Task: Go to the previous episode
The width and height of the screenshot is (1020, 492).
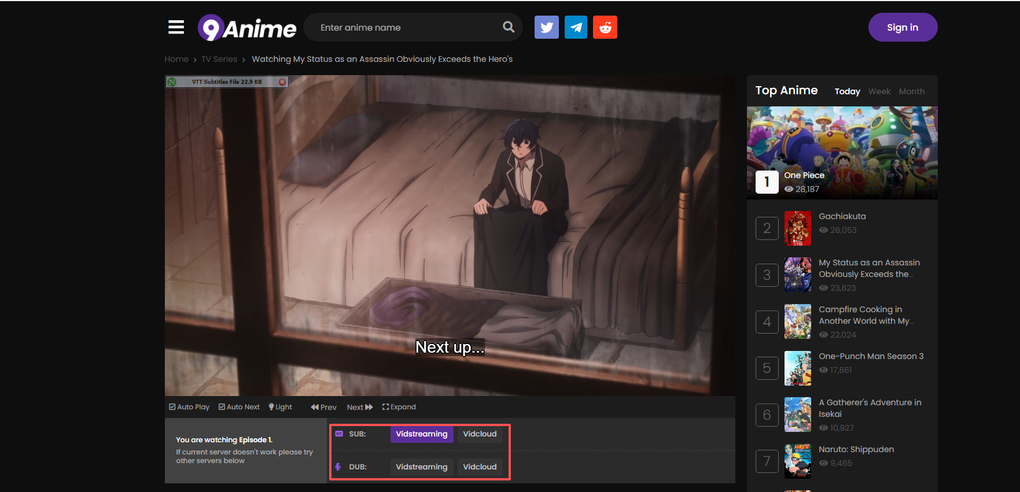Action: (x=323, y=407)
